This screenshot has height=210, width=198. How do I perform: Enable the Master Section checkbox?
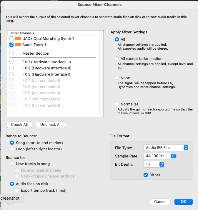pyautogui.click(x=11, y=53)
